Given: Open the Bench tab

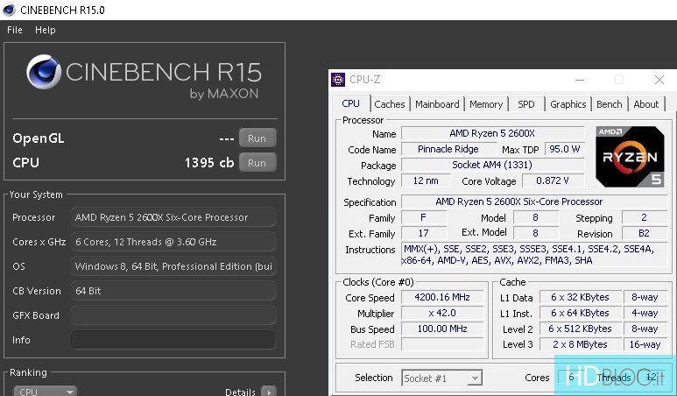Looking at the screenshot, I should coord(610,104).
